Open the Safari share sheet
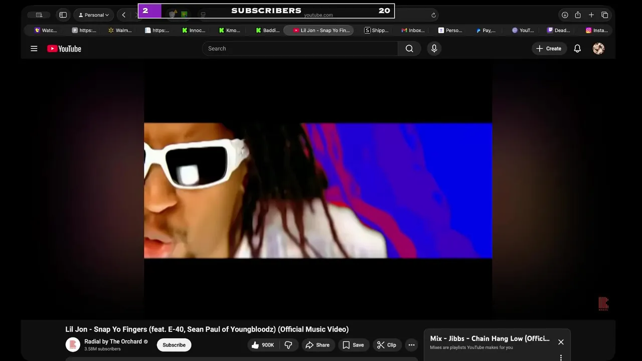Screen dimensions: 642x361 pos(578,15)
